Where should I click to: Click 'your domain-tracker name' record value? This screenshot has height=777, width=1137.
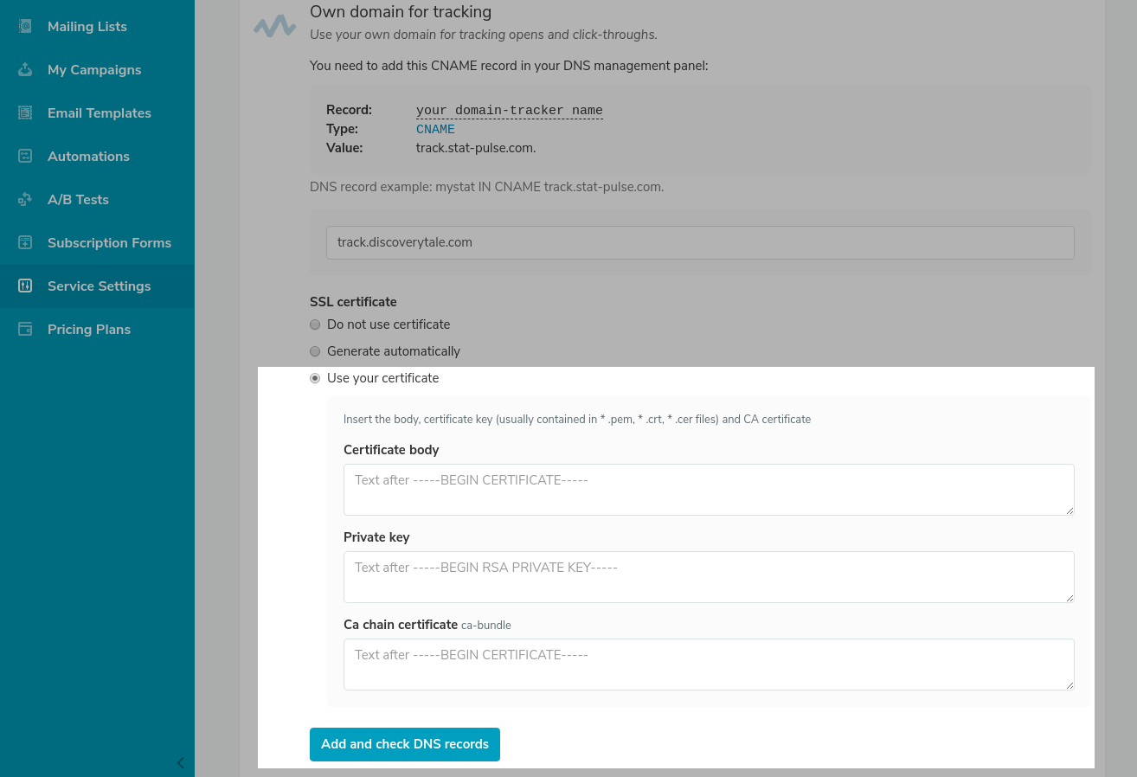point(510,111)
